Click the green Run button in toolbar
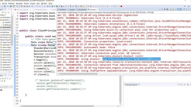 [52, 6]
